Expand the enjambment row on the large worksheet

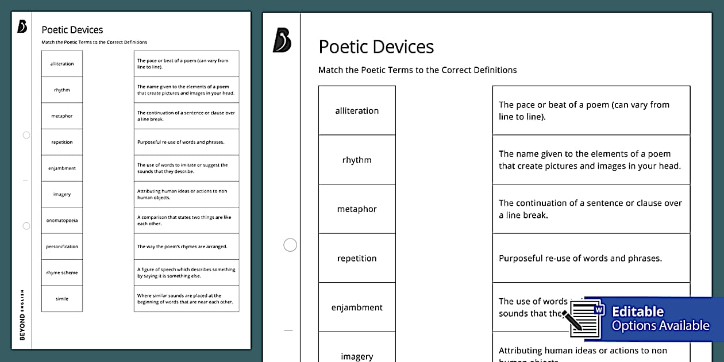(356, 307)
